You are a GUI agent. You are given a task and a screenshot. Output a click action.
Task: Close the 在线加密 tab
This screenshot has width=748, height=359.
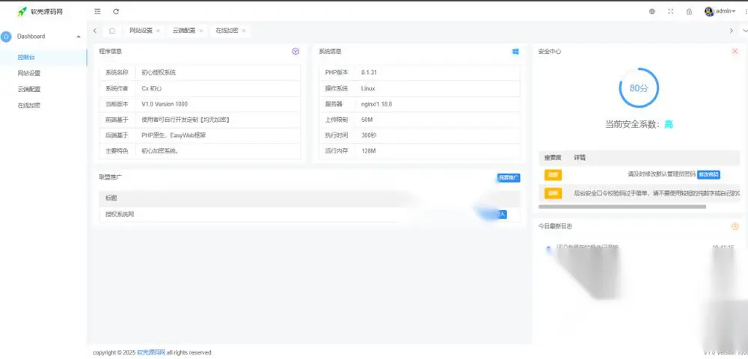point(244,31)
